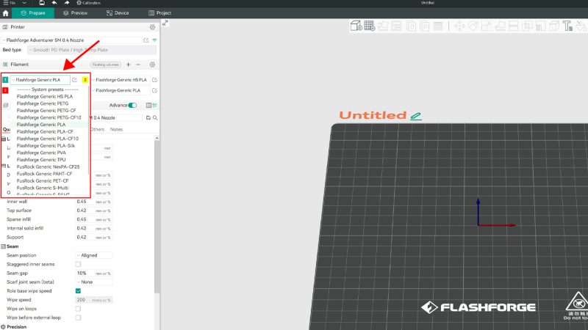The width and height of the screenshot is (588, 330).
Task: Open the printer preset dropdown
Action: (x=71, y=40)
